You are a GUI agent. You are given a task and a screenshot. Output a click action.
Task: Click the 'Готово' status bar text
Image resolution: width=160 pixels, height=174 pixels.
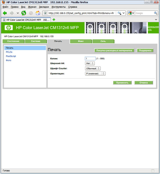pos(6,171)
